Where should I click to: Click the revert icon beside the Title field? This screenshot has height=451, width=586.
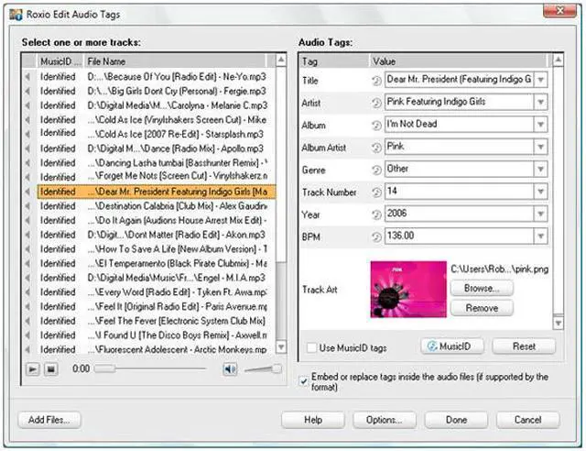coord(376,80)
